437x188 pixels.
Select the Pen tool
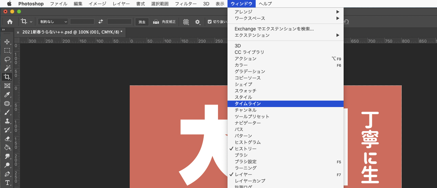tap(7, 174)
